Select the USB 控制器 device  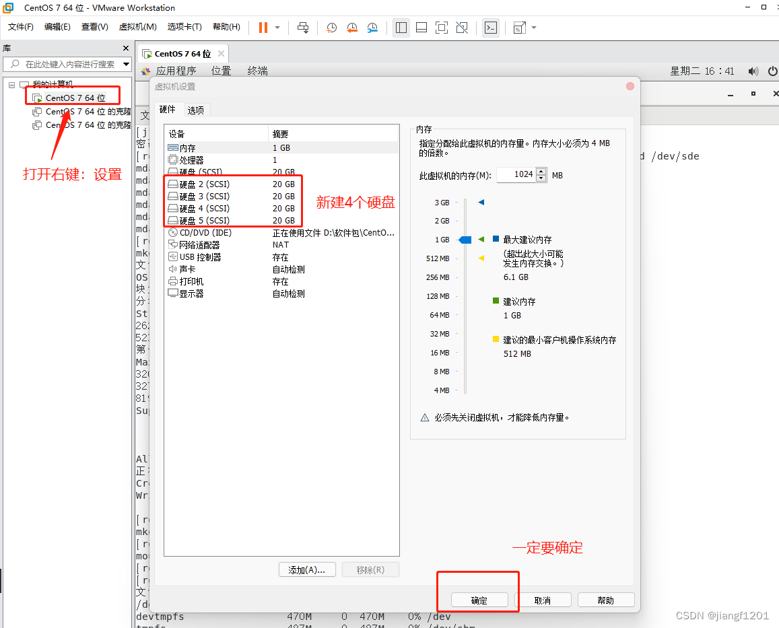283,257
